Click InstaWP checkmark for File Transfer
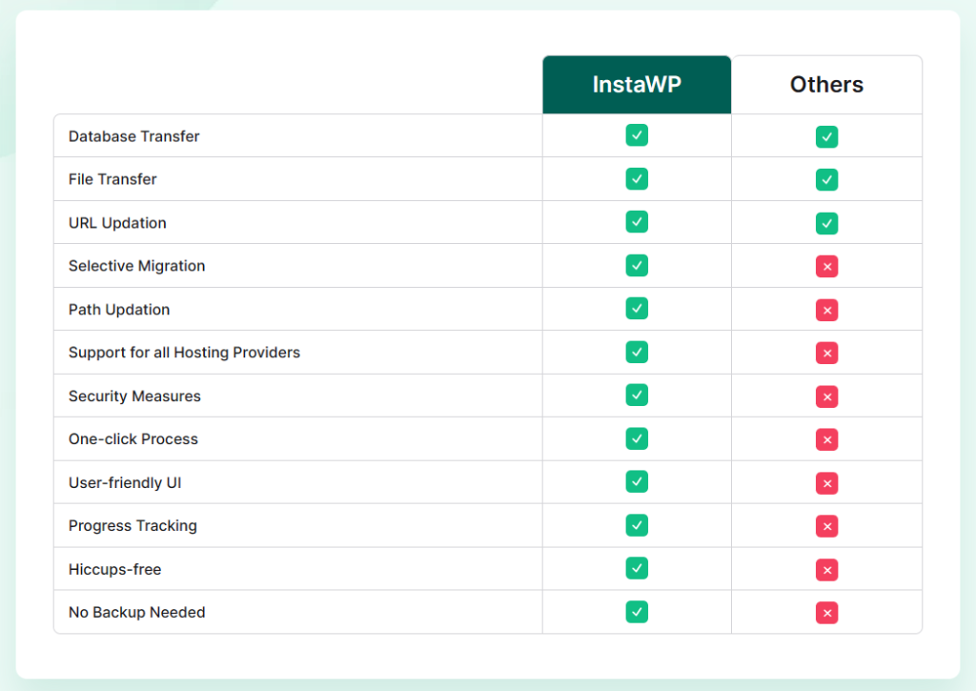Viewport: 976px width, 691px height. click(x=637, y=178)
